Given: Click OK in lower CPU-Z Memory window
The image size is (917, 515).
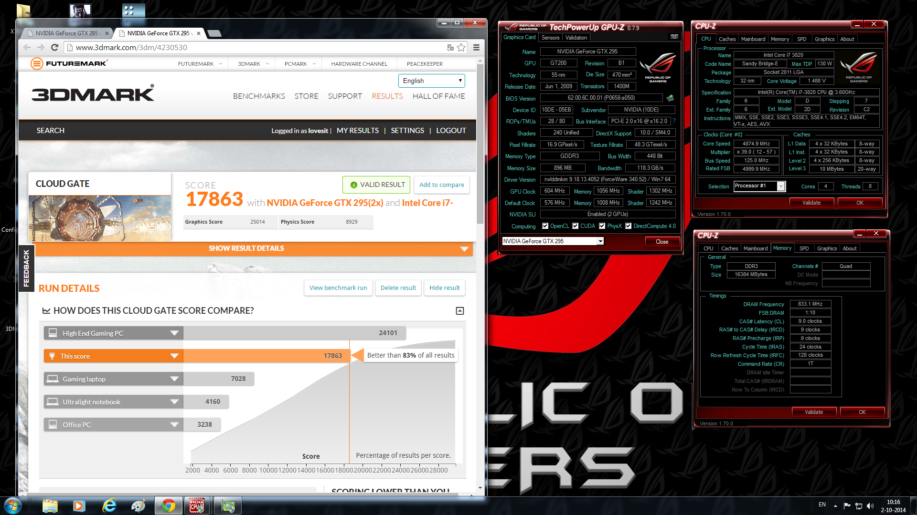Looking at the screenshot, I should click(x=862, y=412).
